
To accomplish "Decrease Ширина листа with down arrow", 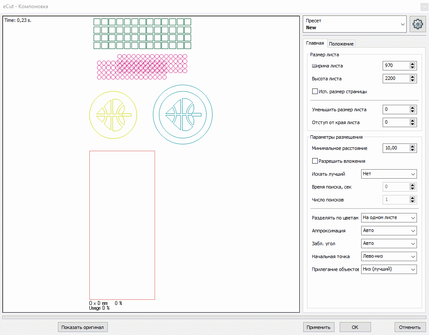I will [413, 67].
